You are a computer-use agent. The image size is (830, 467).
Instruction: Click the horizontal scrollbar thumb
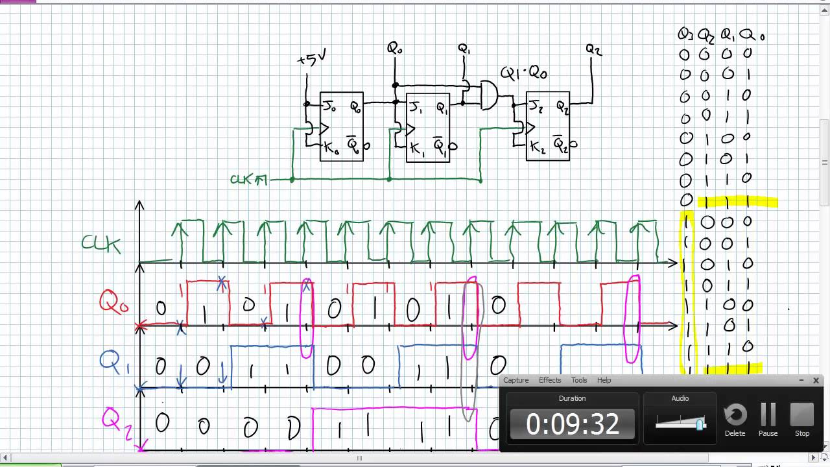359,458
